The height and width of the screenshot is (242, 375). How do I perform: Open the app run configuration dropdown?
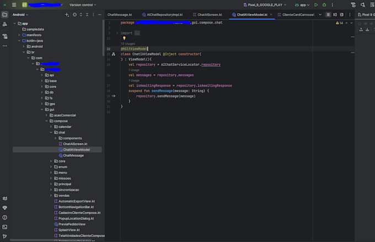coord(302,5)
